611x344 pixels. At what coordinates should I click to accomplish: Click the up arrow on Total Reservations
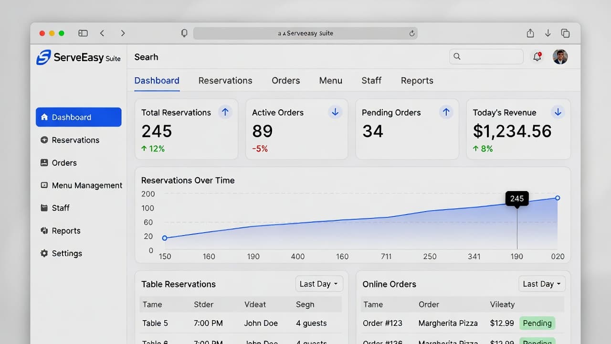pos(225,112)
